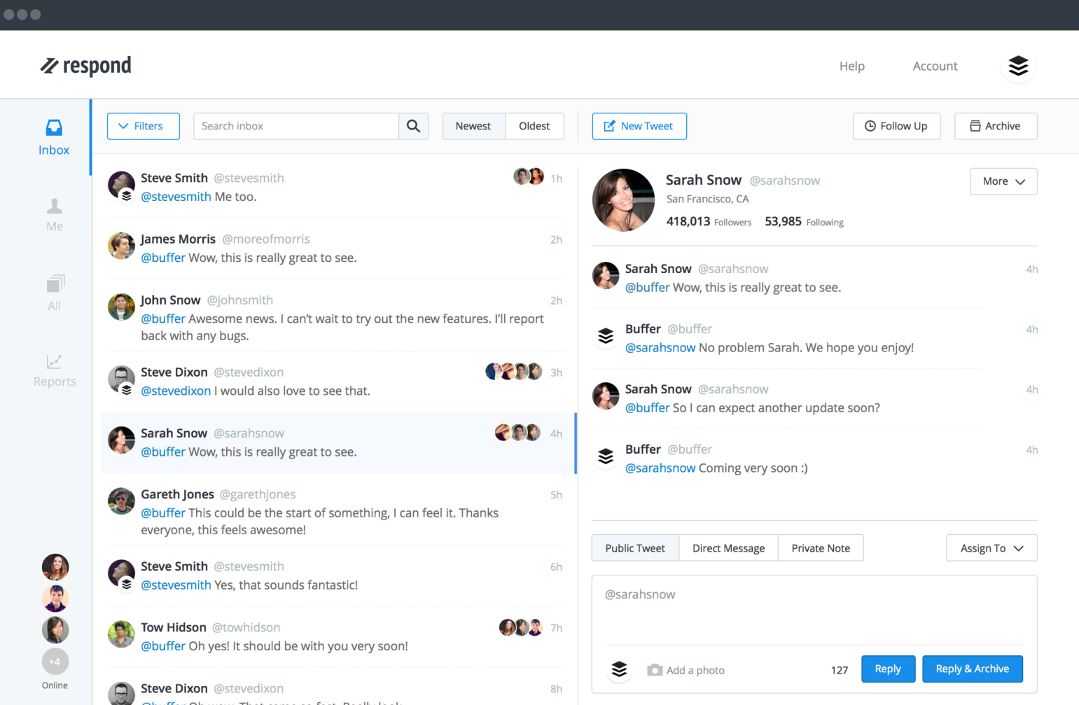Focus the Search inbox field
The height and width of the screenshot is (705, 1079).
296,126
